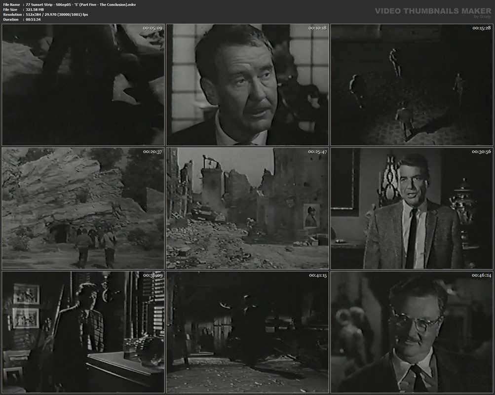The image size is (495, 395).
Task: Click the File Name label
Action: (11, 5)
